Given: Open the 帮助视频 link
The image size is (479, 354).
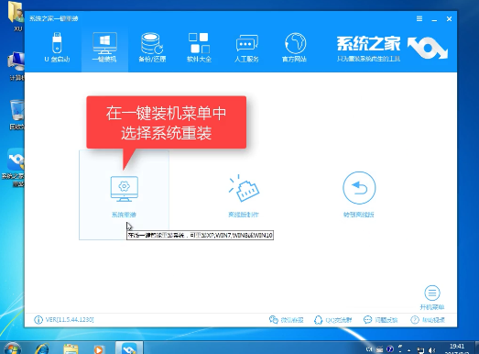Looking at the screenshot, I should [x=433, y=320].
